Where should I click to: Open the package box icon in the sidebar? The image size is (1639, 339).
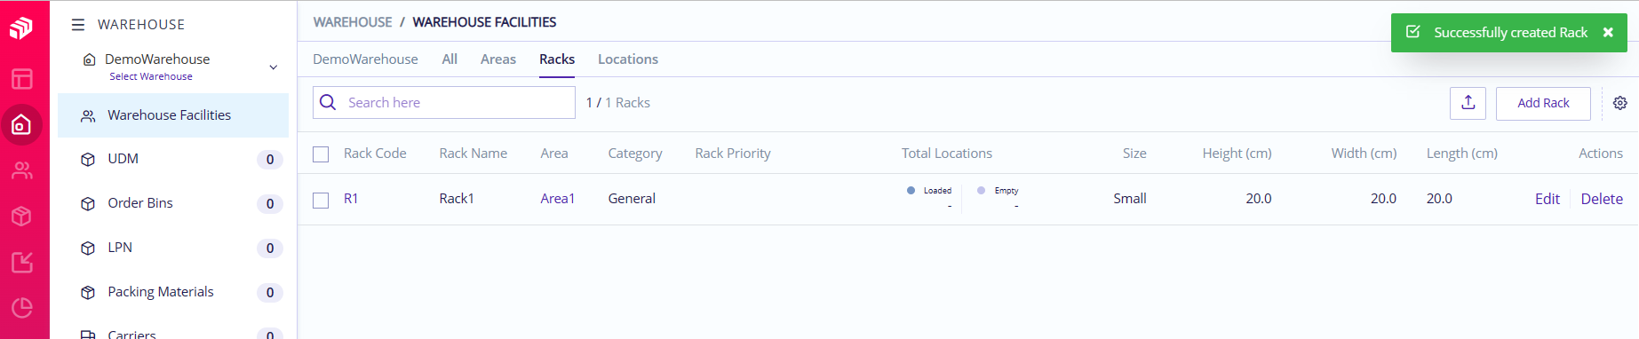pos(22,217)
